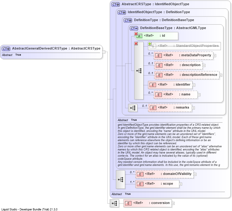Click the G group icon of StandardObjectProperties
232x211 pixels.
click(x=153, y=46)
